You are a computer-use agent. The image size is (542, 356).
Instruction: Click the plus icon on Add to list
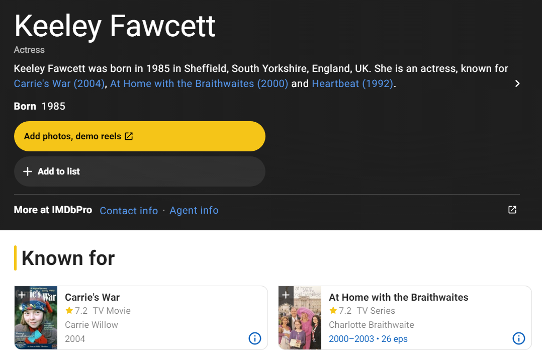(x=28, y=171)
